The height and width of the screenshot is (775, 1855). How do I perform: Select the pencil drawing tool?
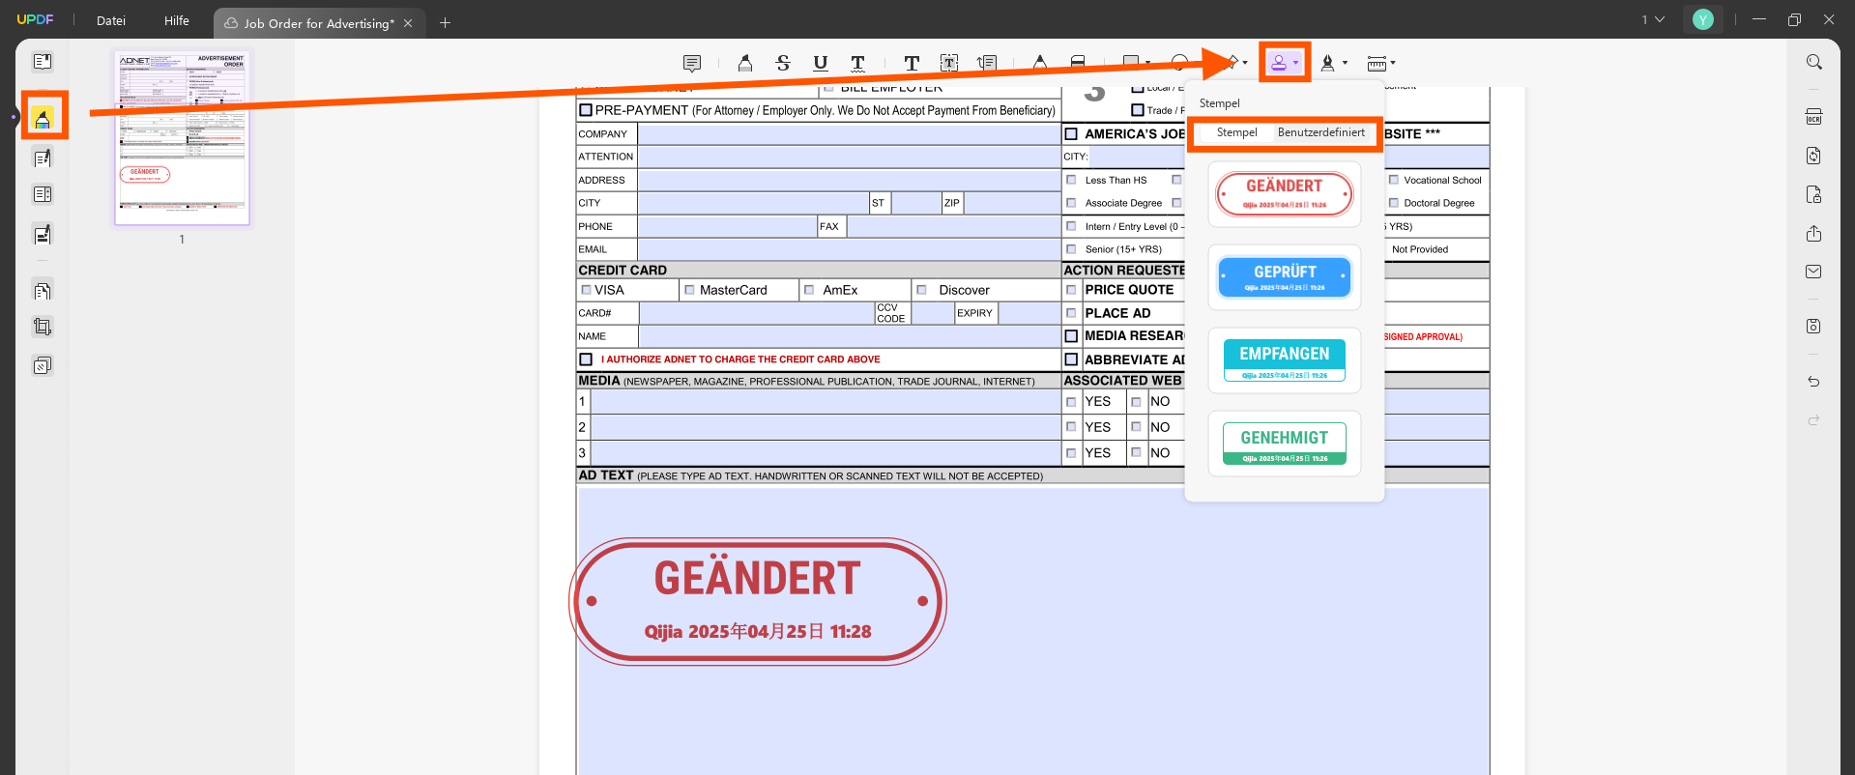1040,63
